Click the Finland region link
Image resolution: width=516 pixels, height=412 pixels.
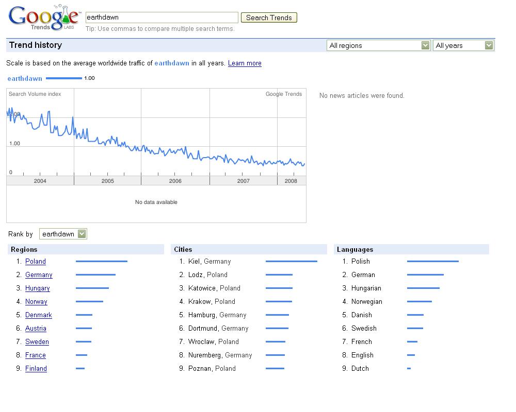[x=36, y=369]
